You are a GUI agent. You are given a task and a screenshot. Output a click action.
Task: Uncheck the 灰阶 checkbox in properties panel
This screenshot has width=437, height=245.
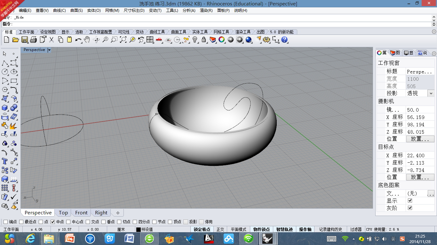pyautogui.click(x=410, y=208)
